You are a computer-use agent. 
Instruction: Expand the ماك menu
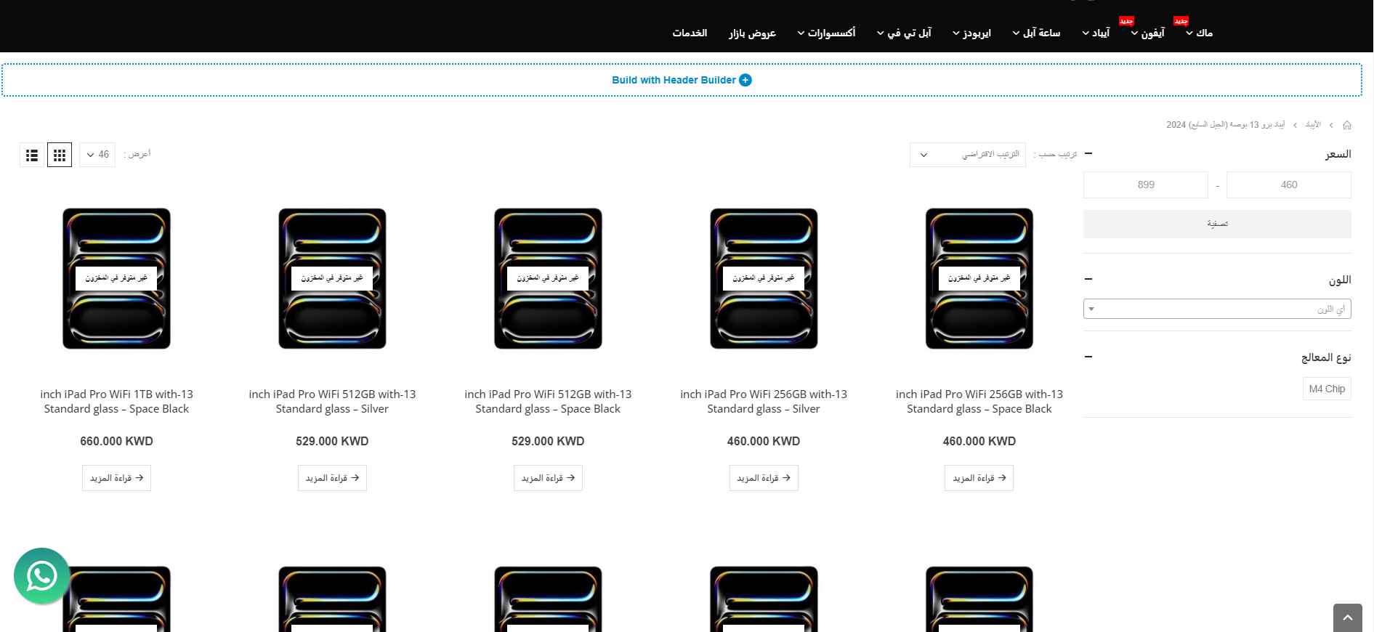coord(1199,33)
